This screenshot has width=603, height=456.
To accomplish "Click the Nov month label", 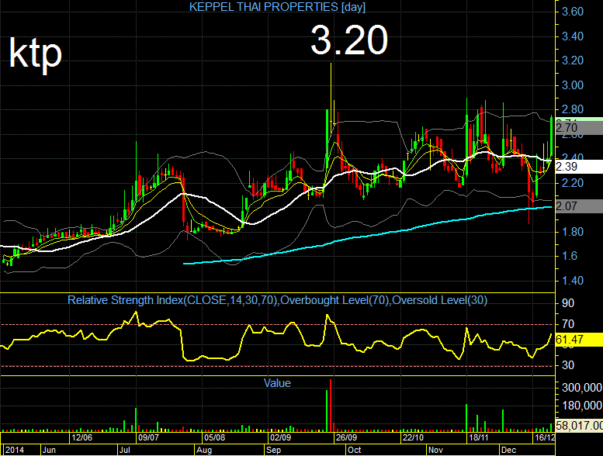I will 435,450.
